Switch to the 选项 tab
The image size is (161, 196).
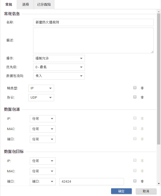point(25,5)
